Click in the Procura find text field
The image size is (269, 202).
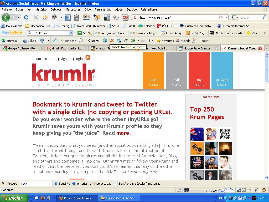point(36,184)
